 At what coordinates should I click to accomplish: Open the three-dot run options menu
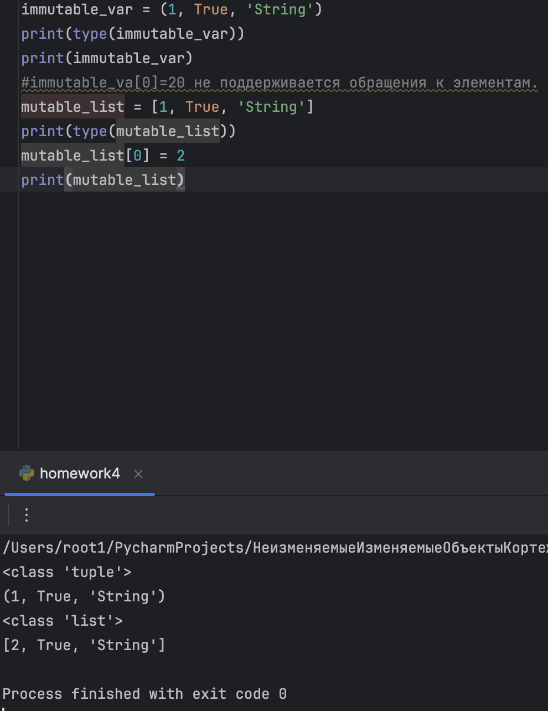coord(27,515)
